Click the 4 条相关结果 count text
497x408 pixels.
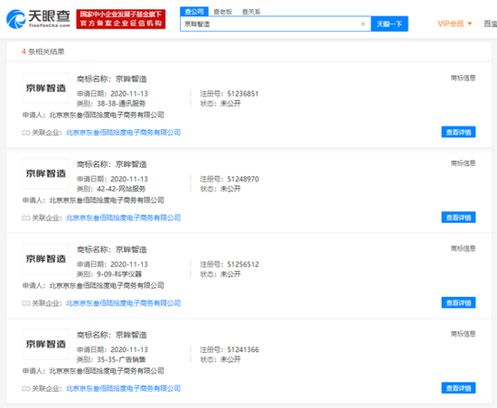pos(43,51)
